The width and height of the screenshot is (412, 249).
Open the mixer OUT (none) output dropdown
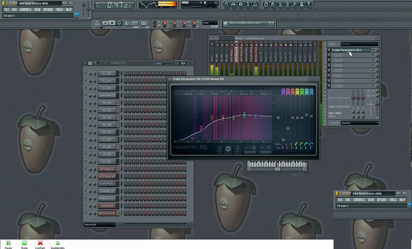coord(359,123)
